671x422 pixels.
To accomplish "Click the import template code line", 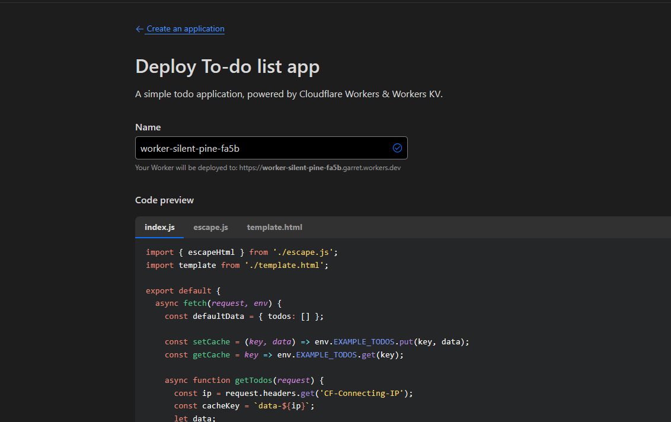I will 237,266.
